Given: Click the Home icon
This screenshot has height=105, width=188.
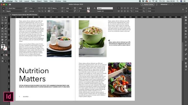Looking at the screenshot, I should point(10,5).
